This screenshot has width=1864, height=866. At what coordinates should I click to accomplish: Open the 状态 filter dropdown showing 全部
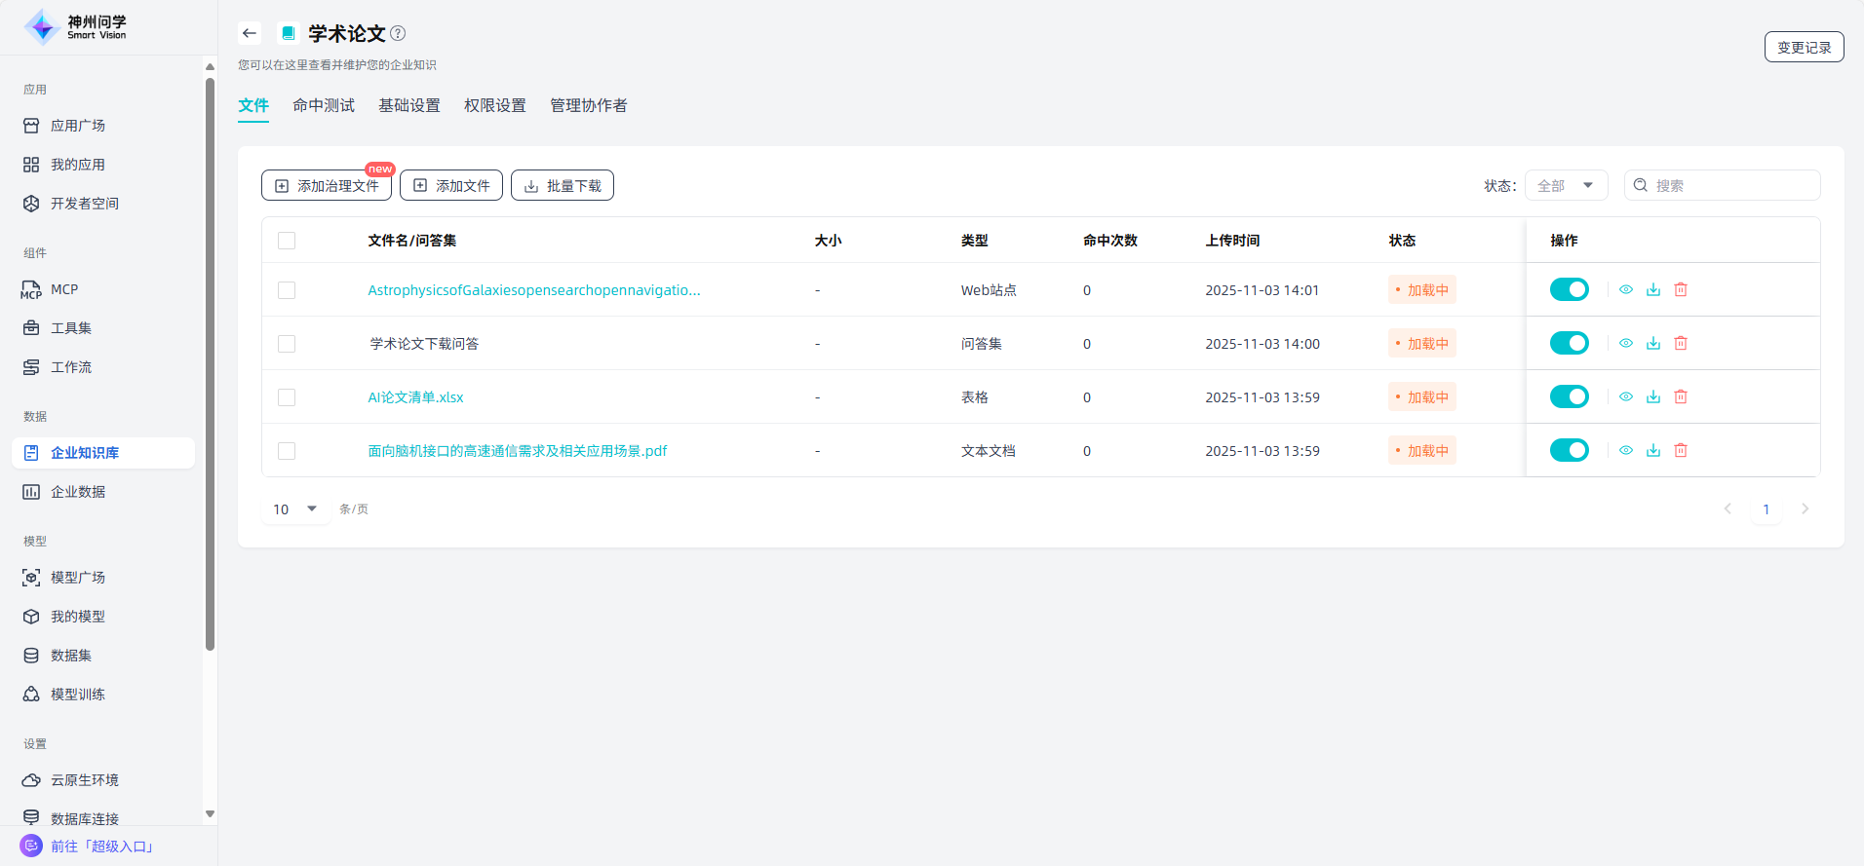(1566, 185)
